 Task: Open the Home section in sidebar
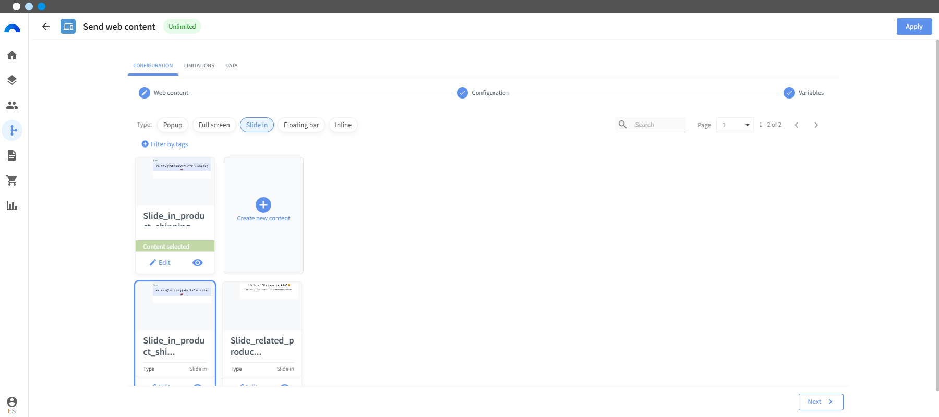coord(12,55)
